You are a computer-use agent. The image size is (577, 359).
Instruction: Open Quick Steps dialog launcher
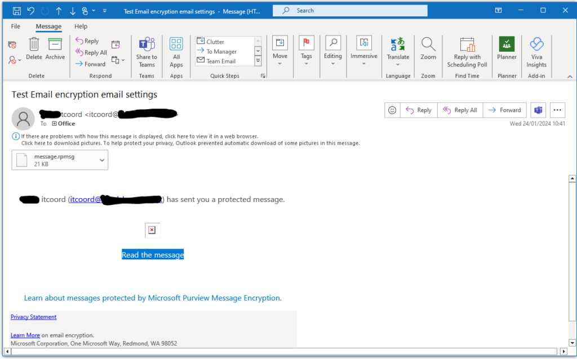coord(263,76)
